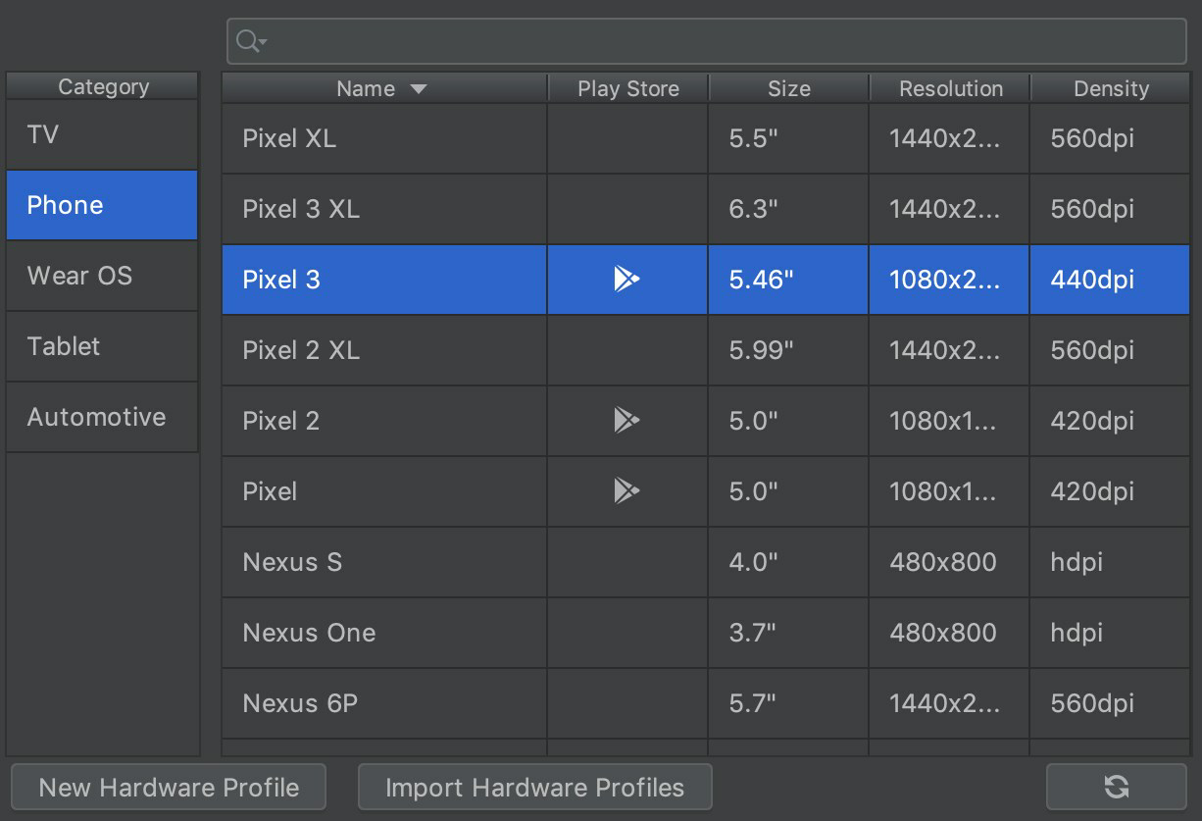Screen dimensions: 1202x821
Task: Select the Pixel XL device row
Action: [706, 138]
